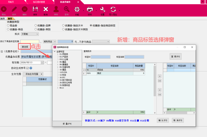Select the 优惠券-单品 radio option
This screenshot has width=207, height=137.
[8, 29]
